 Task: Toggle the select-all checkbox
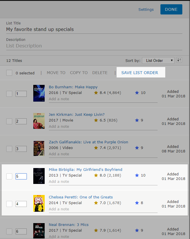click(x=9, y=73)
